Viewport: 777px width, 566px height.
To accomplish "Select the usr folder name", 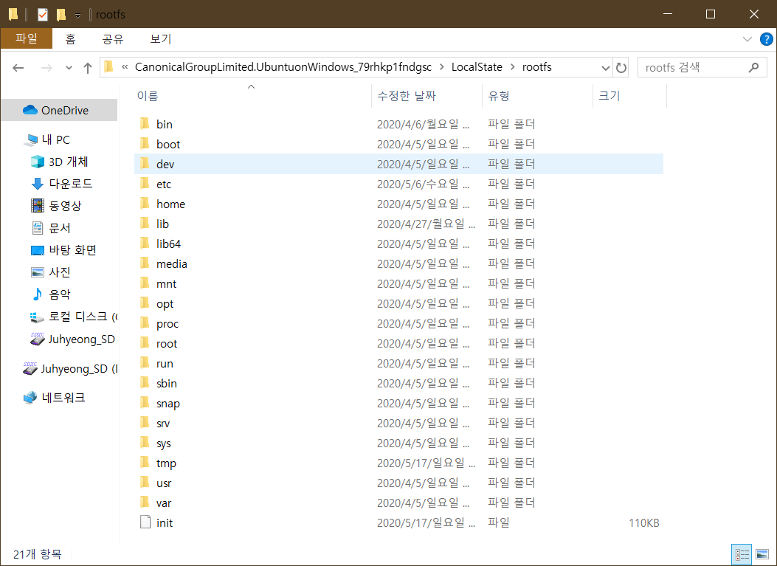I will click(164, 483).
